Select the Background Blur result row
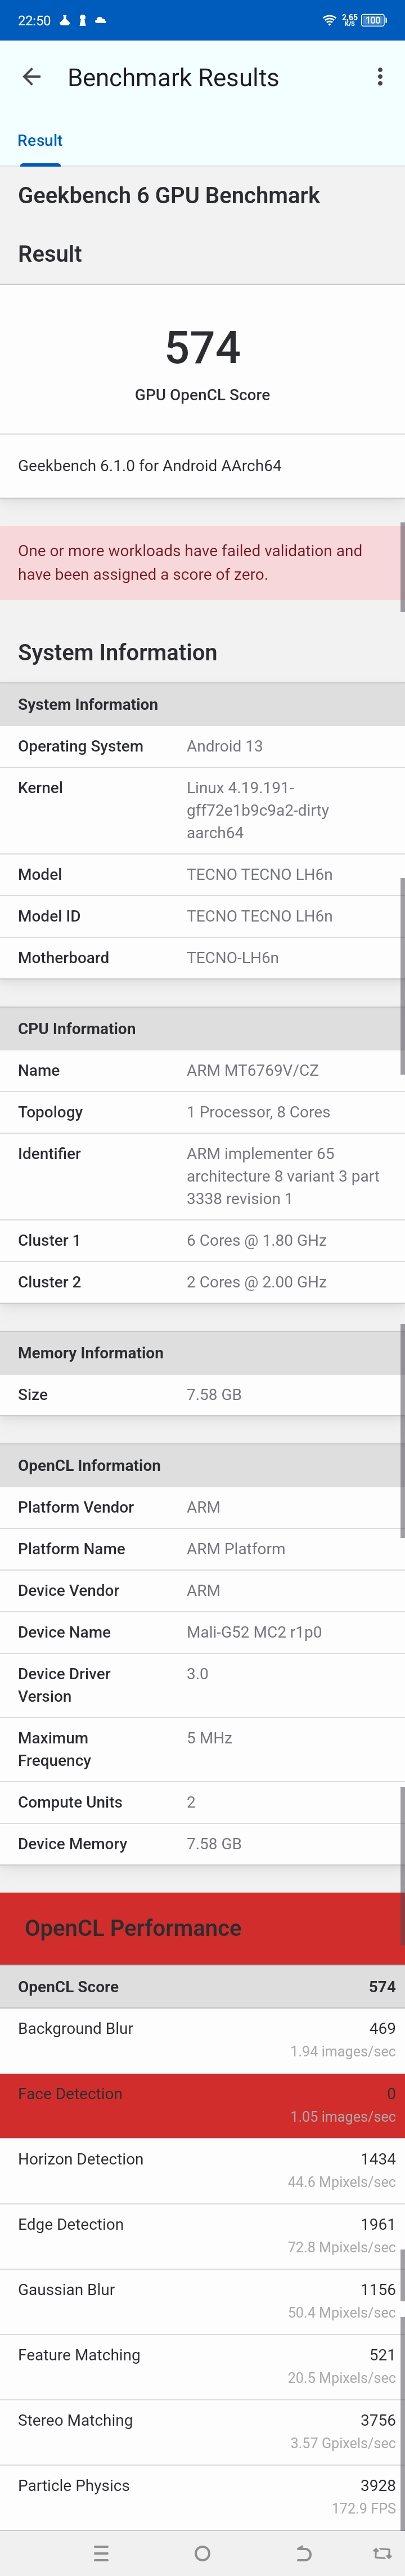 pyautogui.click(x=202, y=2039)
